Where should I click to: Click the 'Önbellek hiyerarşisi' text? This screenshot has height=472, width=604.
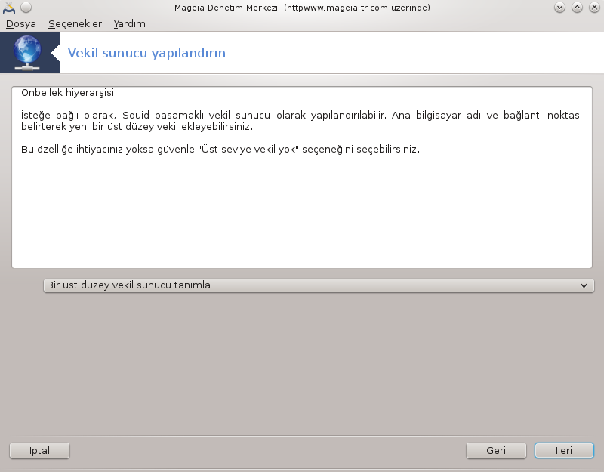click(67, 92)
